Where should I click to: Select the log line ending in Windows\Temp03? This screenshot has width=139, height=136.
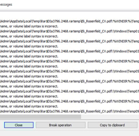[69, 51]
